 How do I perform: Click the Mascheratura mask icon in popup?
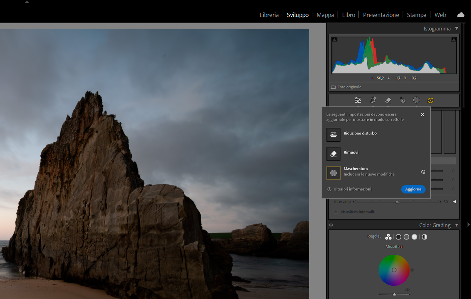(334, 173)
